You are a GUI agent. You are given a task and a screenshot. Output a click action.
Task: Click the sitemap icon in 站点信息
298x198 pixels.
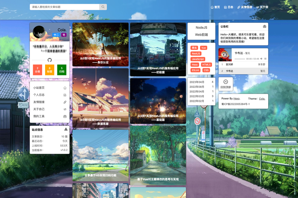point(66,129)
